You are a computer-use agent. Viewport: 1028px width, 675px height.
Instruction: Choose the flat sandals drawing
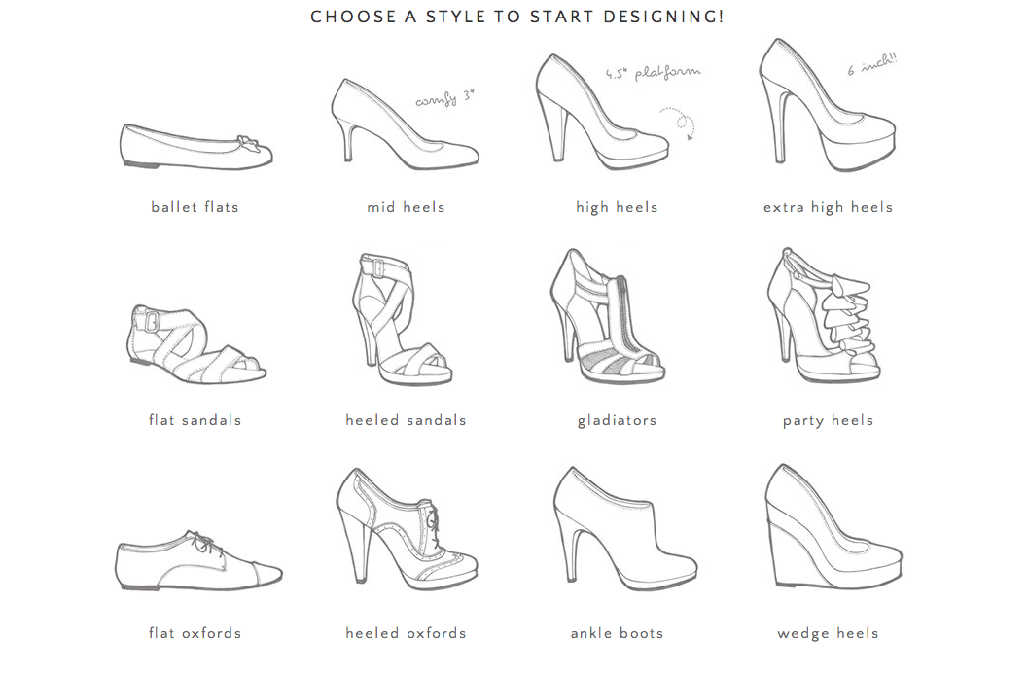click(x=196, y=344)
